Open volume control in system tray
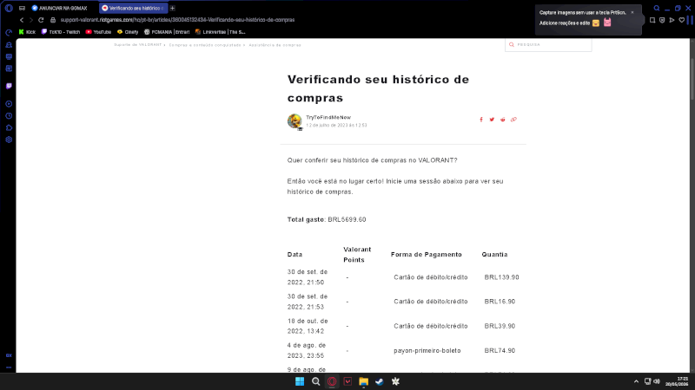 point(657,381)
